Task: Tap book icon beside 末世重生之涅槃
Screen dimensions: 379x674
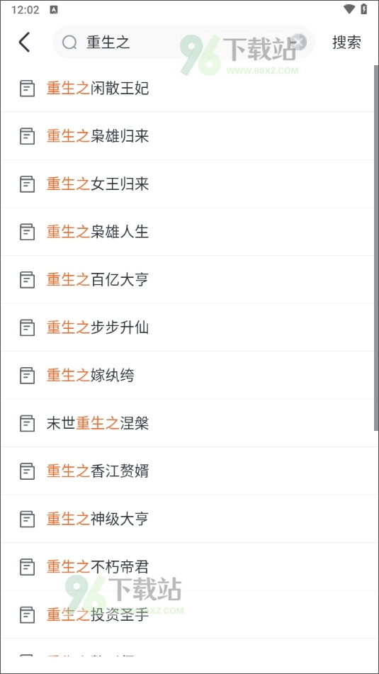Action: tap(28, 423)
